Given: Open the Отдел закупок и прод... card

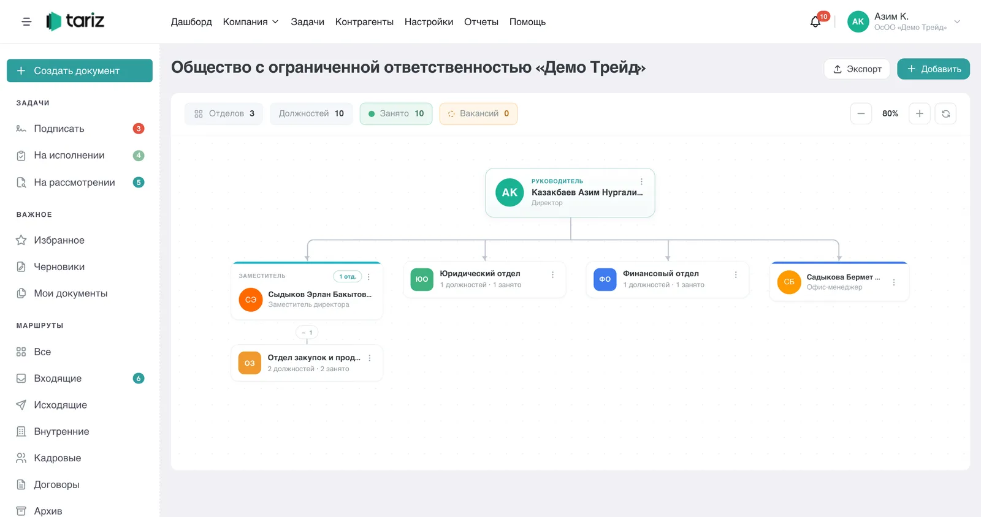Looking at the screenshot, I should coord(307,363).
